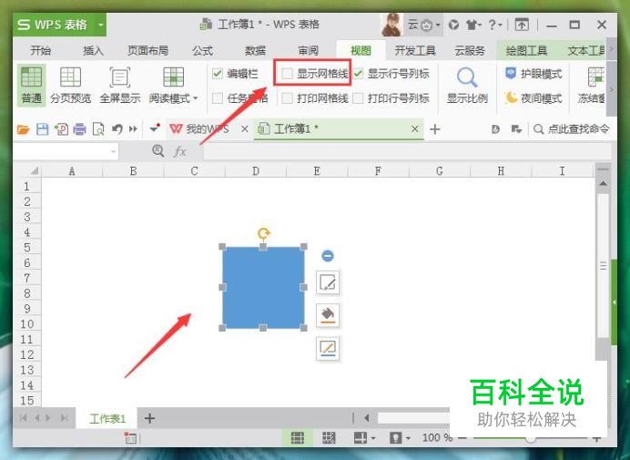Click the skin T-shirt icon in title bar

pyautogui.click(x=472, y=25)
